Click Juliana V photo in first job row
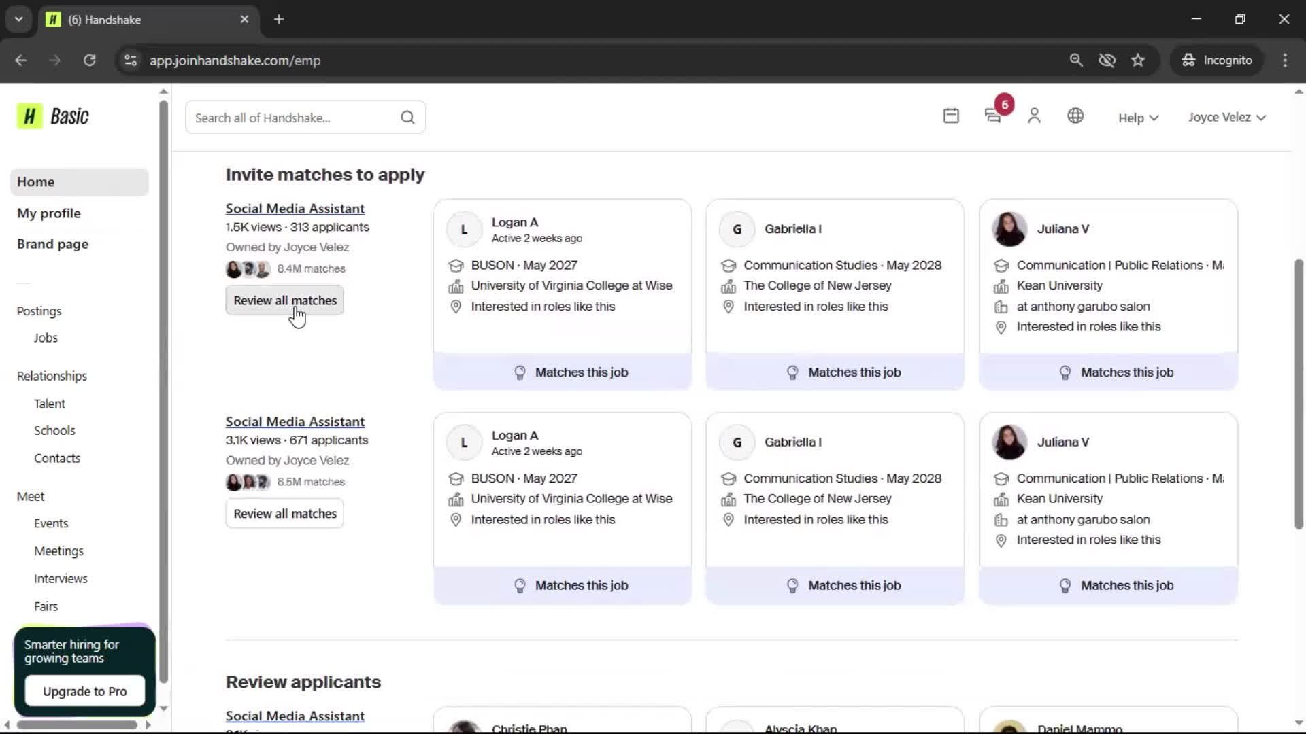1306x734 pixels. 1009,229
